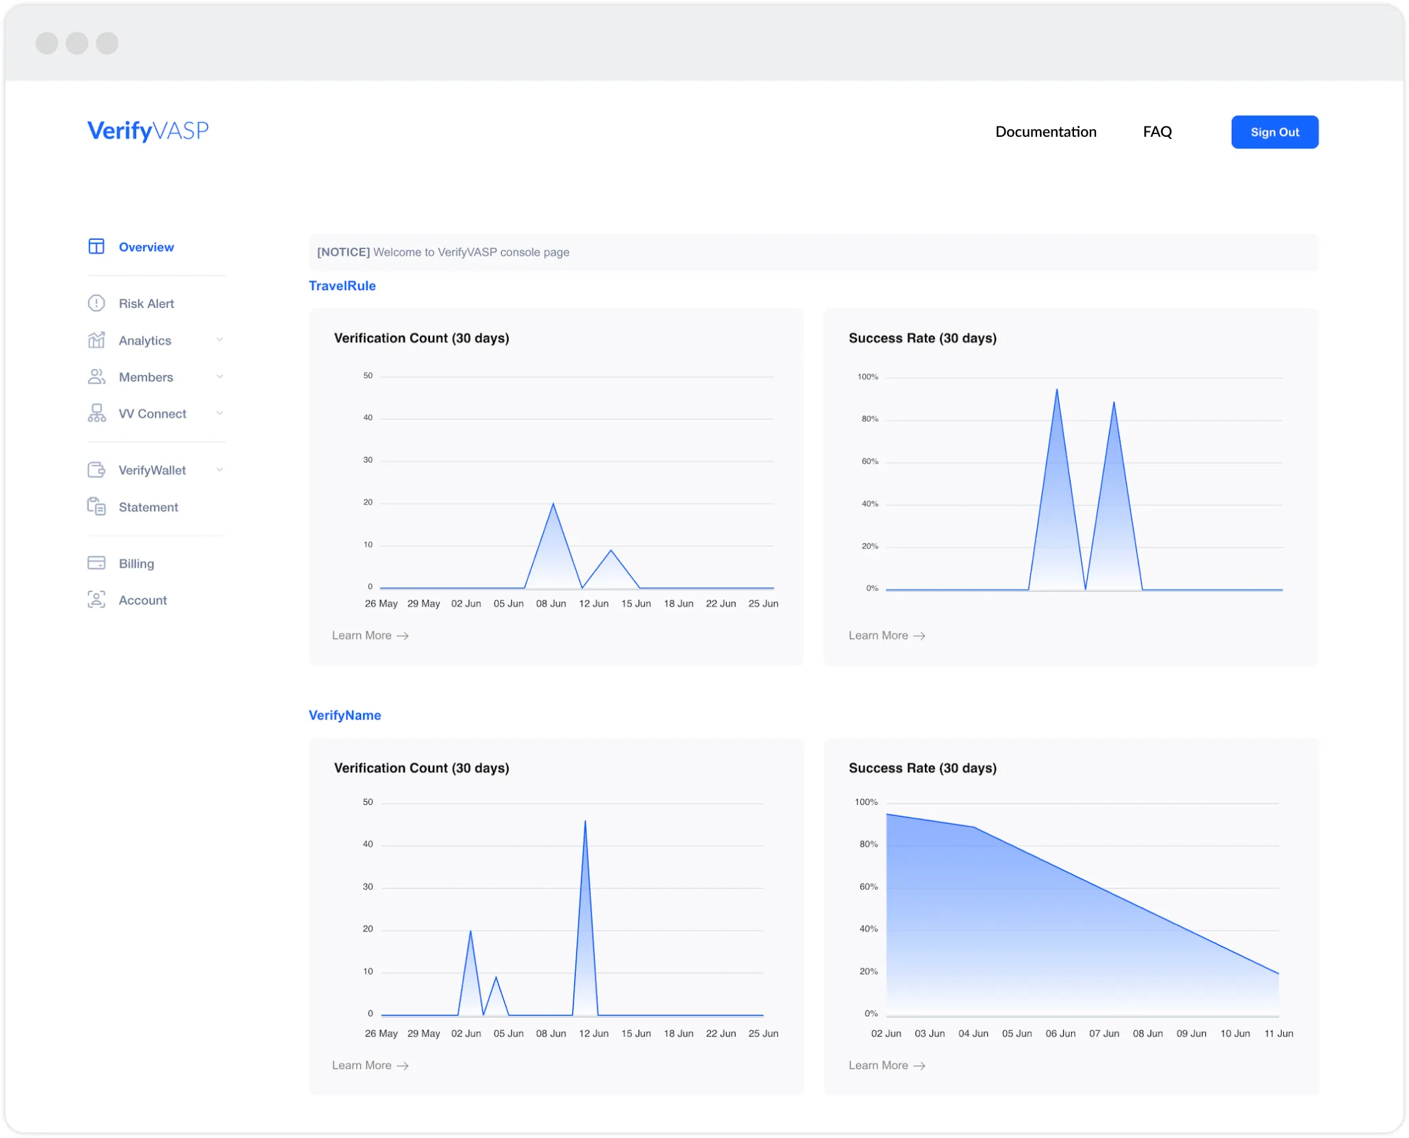Click the Account person icon
Viewport: 1409px width, 1138px height.
point(96,600)
